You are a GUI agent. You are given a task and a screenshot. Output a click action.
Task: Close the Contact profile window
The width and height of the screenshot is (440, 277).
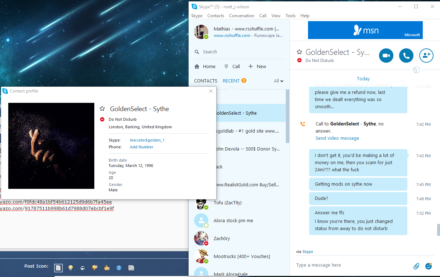(211, 91)
